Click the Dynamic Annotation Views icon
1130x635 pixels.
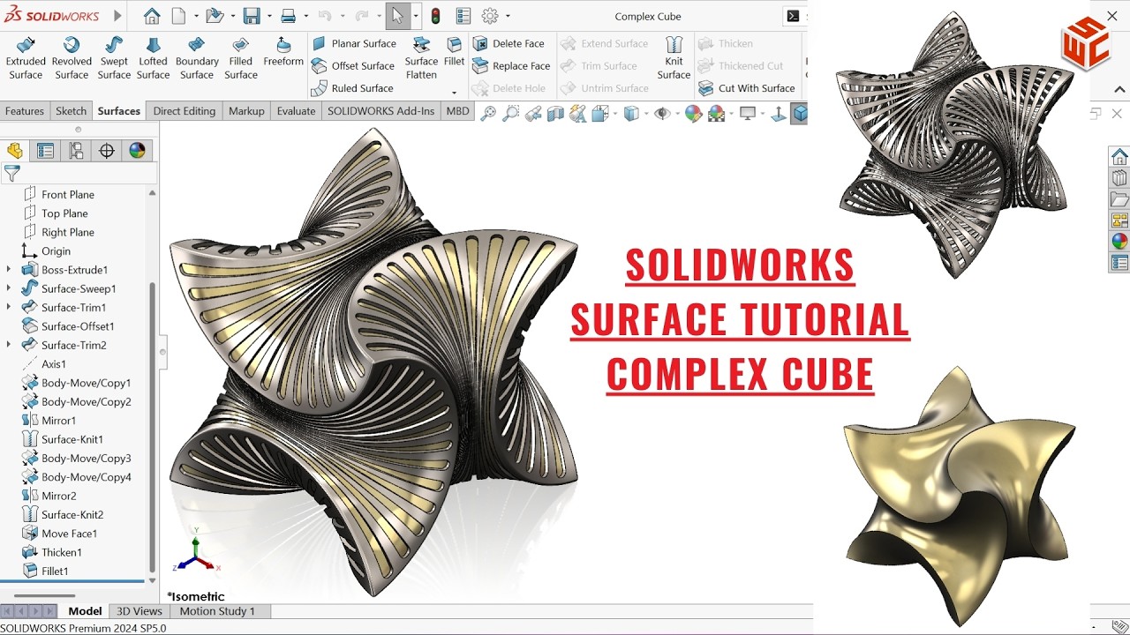point(577,113)
